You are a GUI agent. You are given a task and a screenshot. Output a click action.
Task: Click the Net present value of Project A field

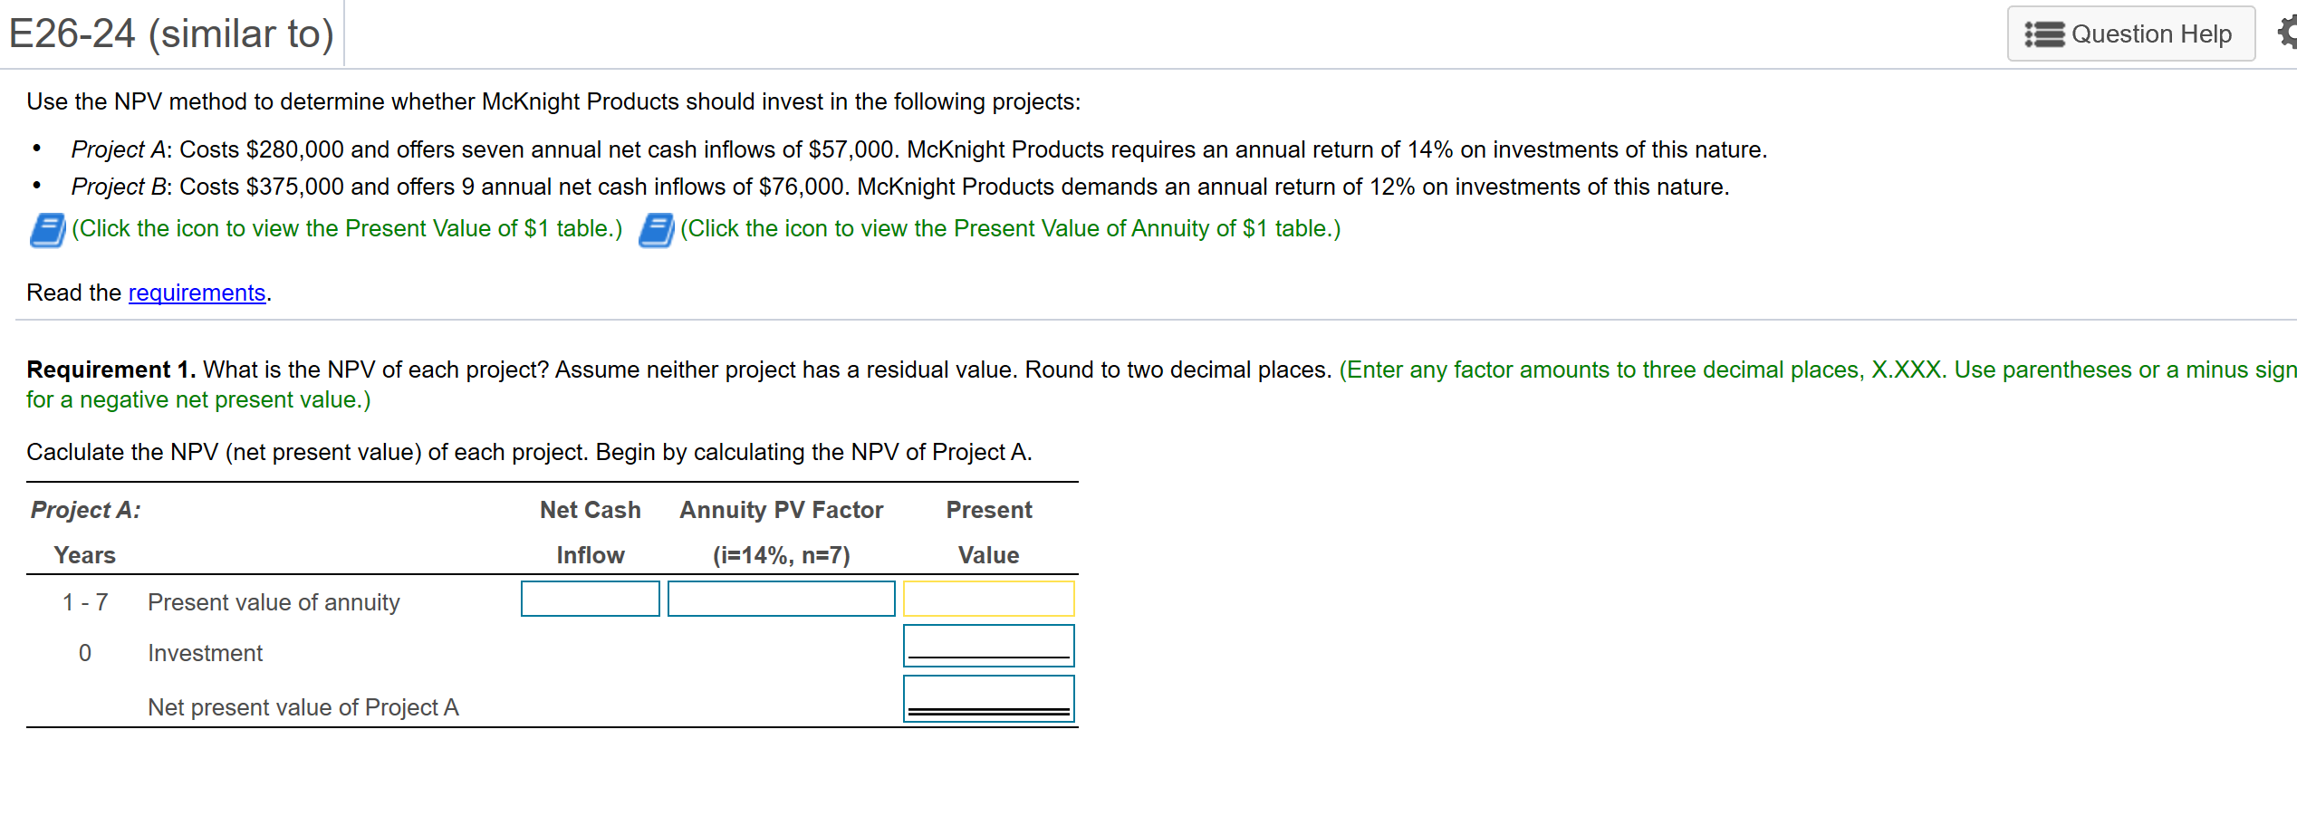coord(988,698)
